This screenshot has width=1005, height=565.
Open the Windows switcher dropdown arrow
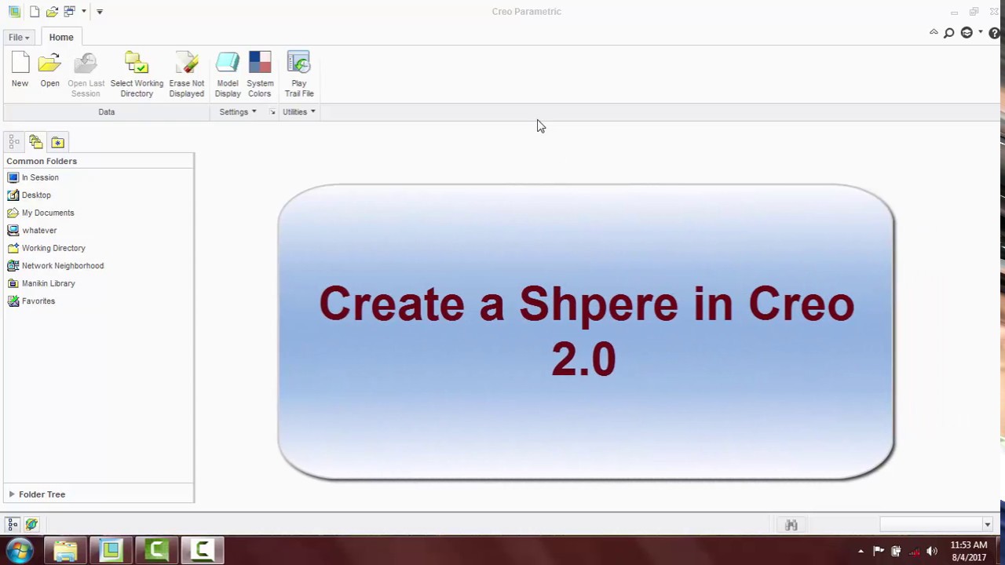(x=83, y=12)
